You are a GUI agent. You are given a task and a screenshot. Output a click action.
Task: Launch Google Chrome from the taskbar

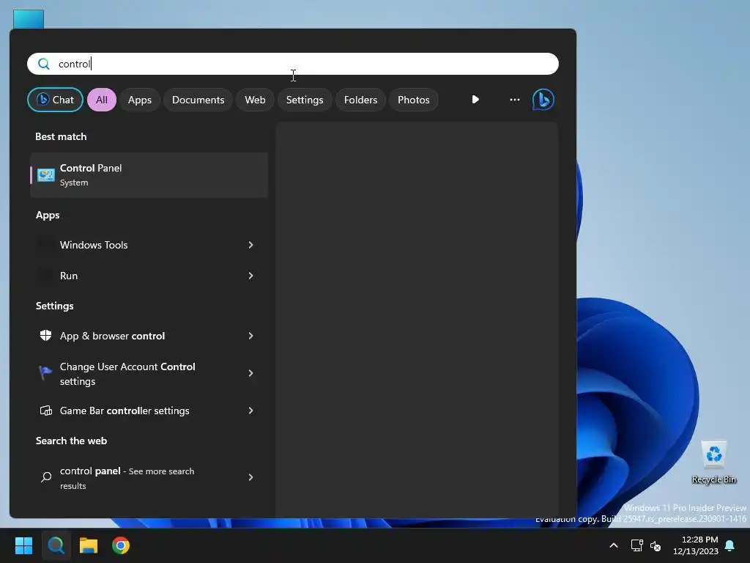pos(121,545)
